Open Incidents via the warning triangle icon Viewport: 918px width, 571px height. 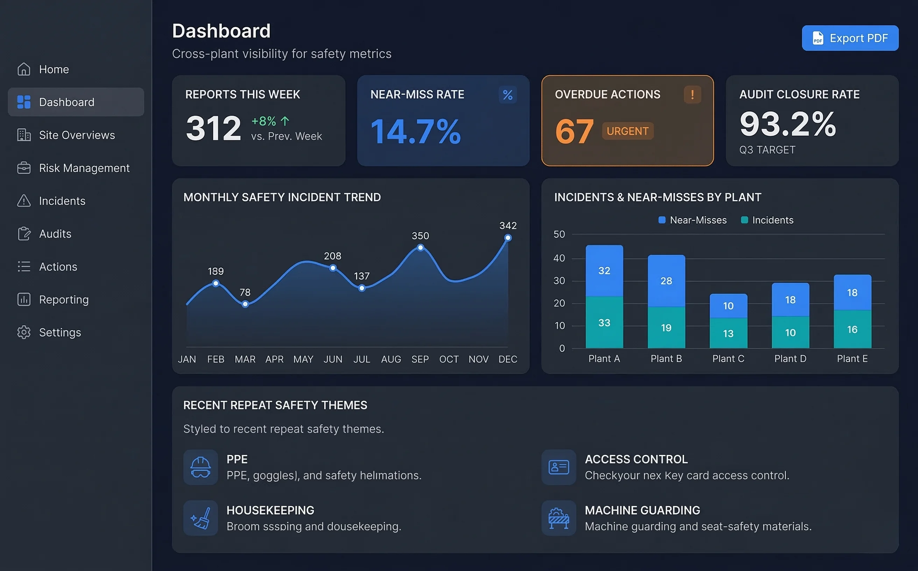tap(23, 200)
